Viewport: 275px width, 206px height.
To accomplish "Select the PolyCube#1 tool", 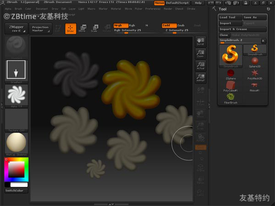I will 231,87.
